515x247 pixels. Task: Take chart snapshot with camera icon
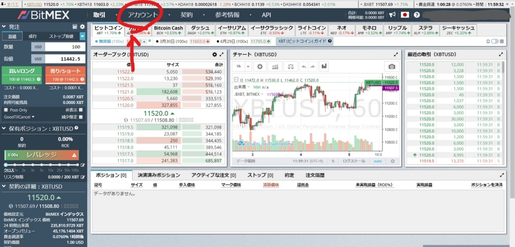[x=391, y=67]
